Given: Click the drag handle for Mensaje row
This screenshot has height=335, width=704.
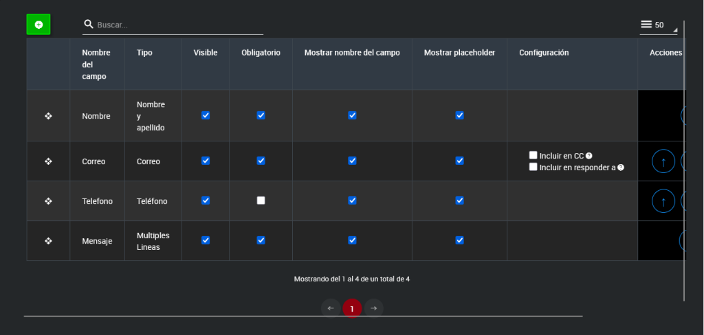Looking at the screenshot, I should [48, 241].
